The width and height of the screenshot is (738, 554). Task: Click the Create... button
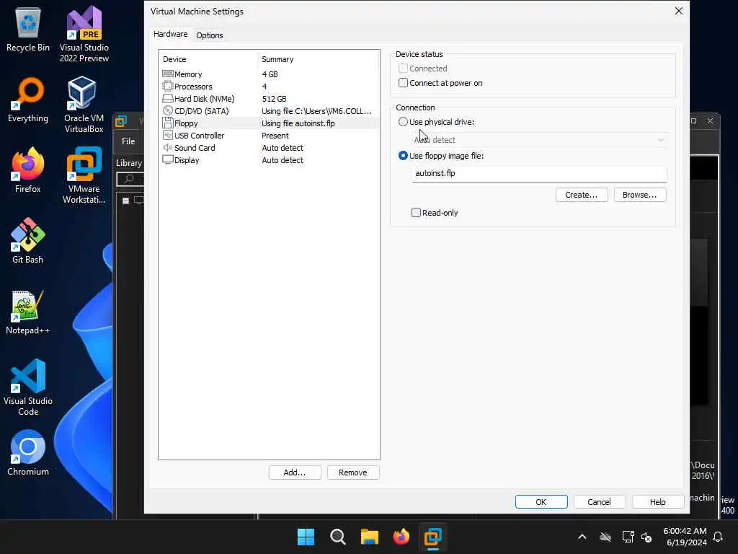582,195
